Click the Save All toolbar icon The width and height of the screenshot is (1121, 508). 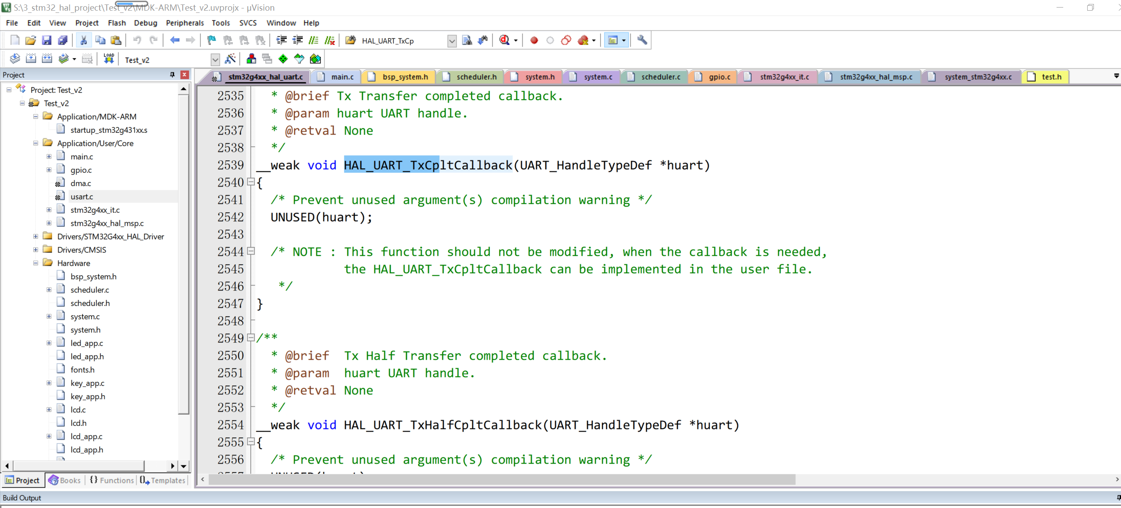[63, 40]
